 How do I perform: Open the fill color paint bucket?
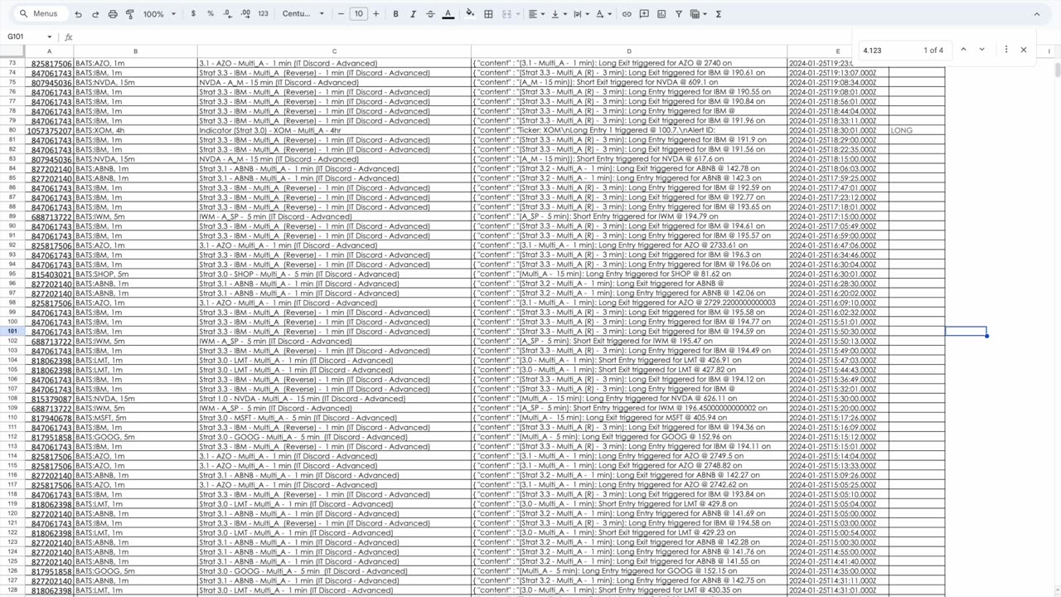click(470, 14)
